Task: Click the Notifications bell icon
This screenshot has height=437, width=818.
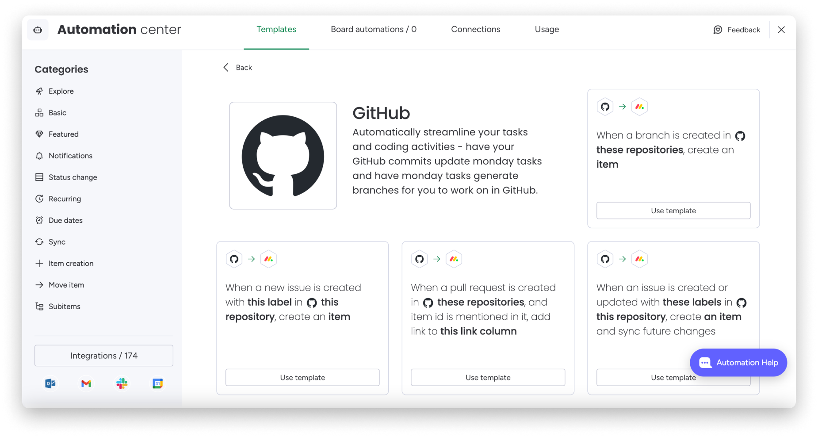Action: pyautogui.click(x=39, y=156)
